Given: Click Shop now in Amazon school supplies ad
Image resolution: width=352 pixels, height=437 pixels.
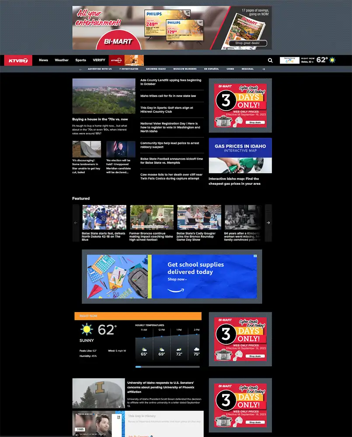Looking at the screenshot, I should coord(177,279).
